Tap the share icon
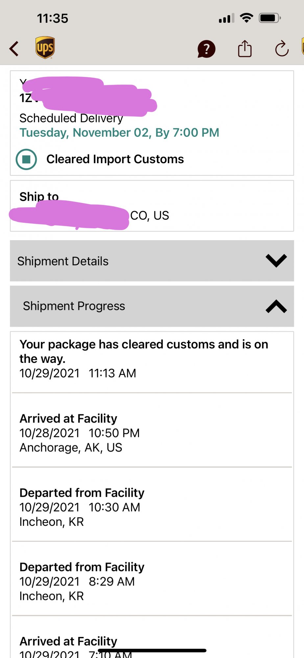 click(245, 49)
